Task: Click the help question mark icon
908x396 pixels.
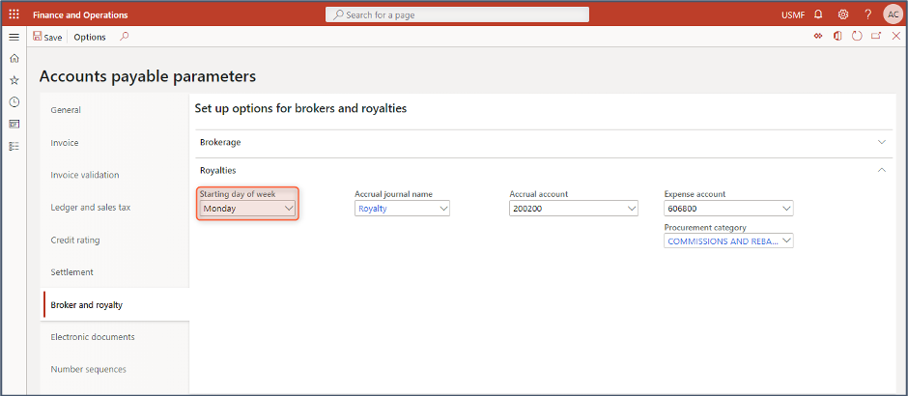Action: pos(867,14)
